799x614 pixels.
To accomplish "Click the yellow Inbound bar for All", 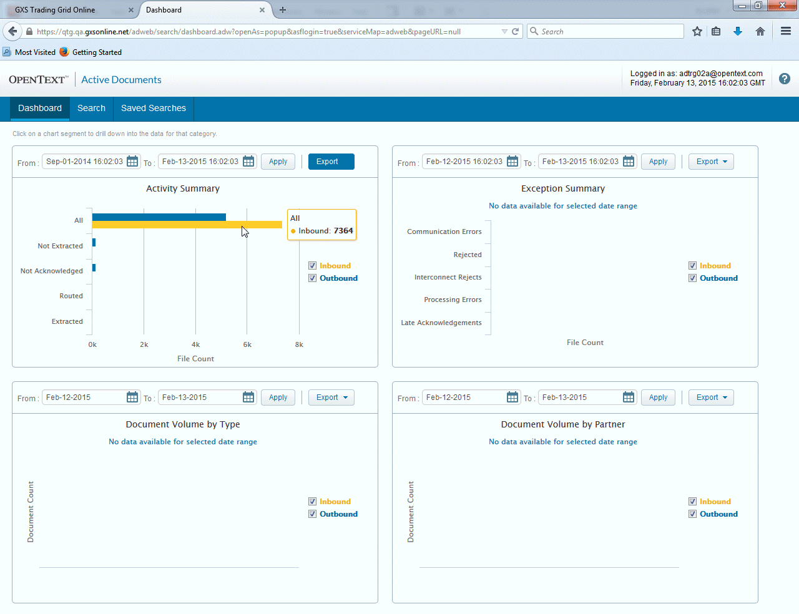I will pos(187,225).
